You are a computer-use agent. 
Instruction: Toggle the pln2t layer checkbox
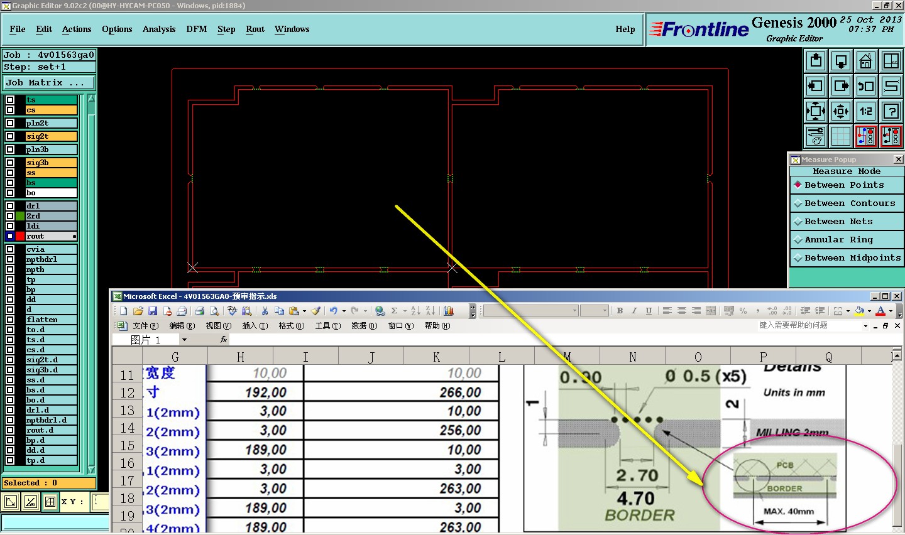10,123
